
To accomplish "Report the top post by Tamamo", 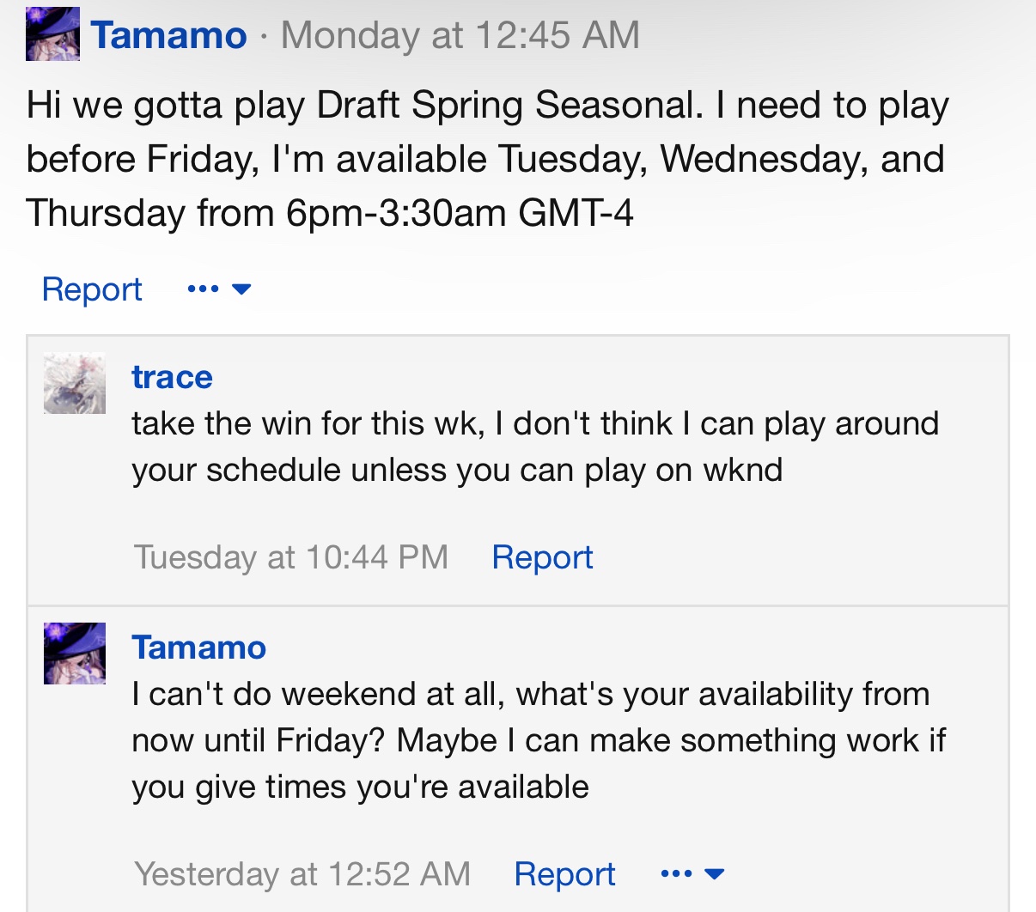I will coord(92,289).
